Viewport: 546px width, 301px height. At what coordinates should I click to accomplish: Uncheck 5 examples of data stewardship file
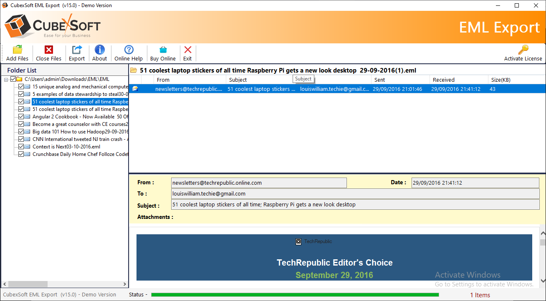click(21, 94)
